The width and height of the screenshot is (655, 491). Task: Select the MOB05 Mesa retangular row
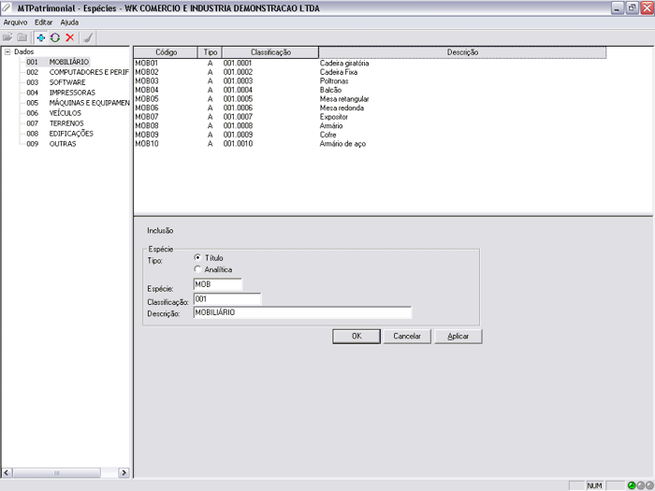281,98
